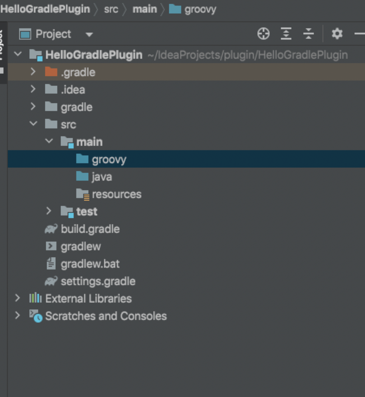The width and height of the screenshot is (365, 397).
Task: Click the main module folder icon
Action: [x=67, y=142]
